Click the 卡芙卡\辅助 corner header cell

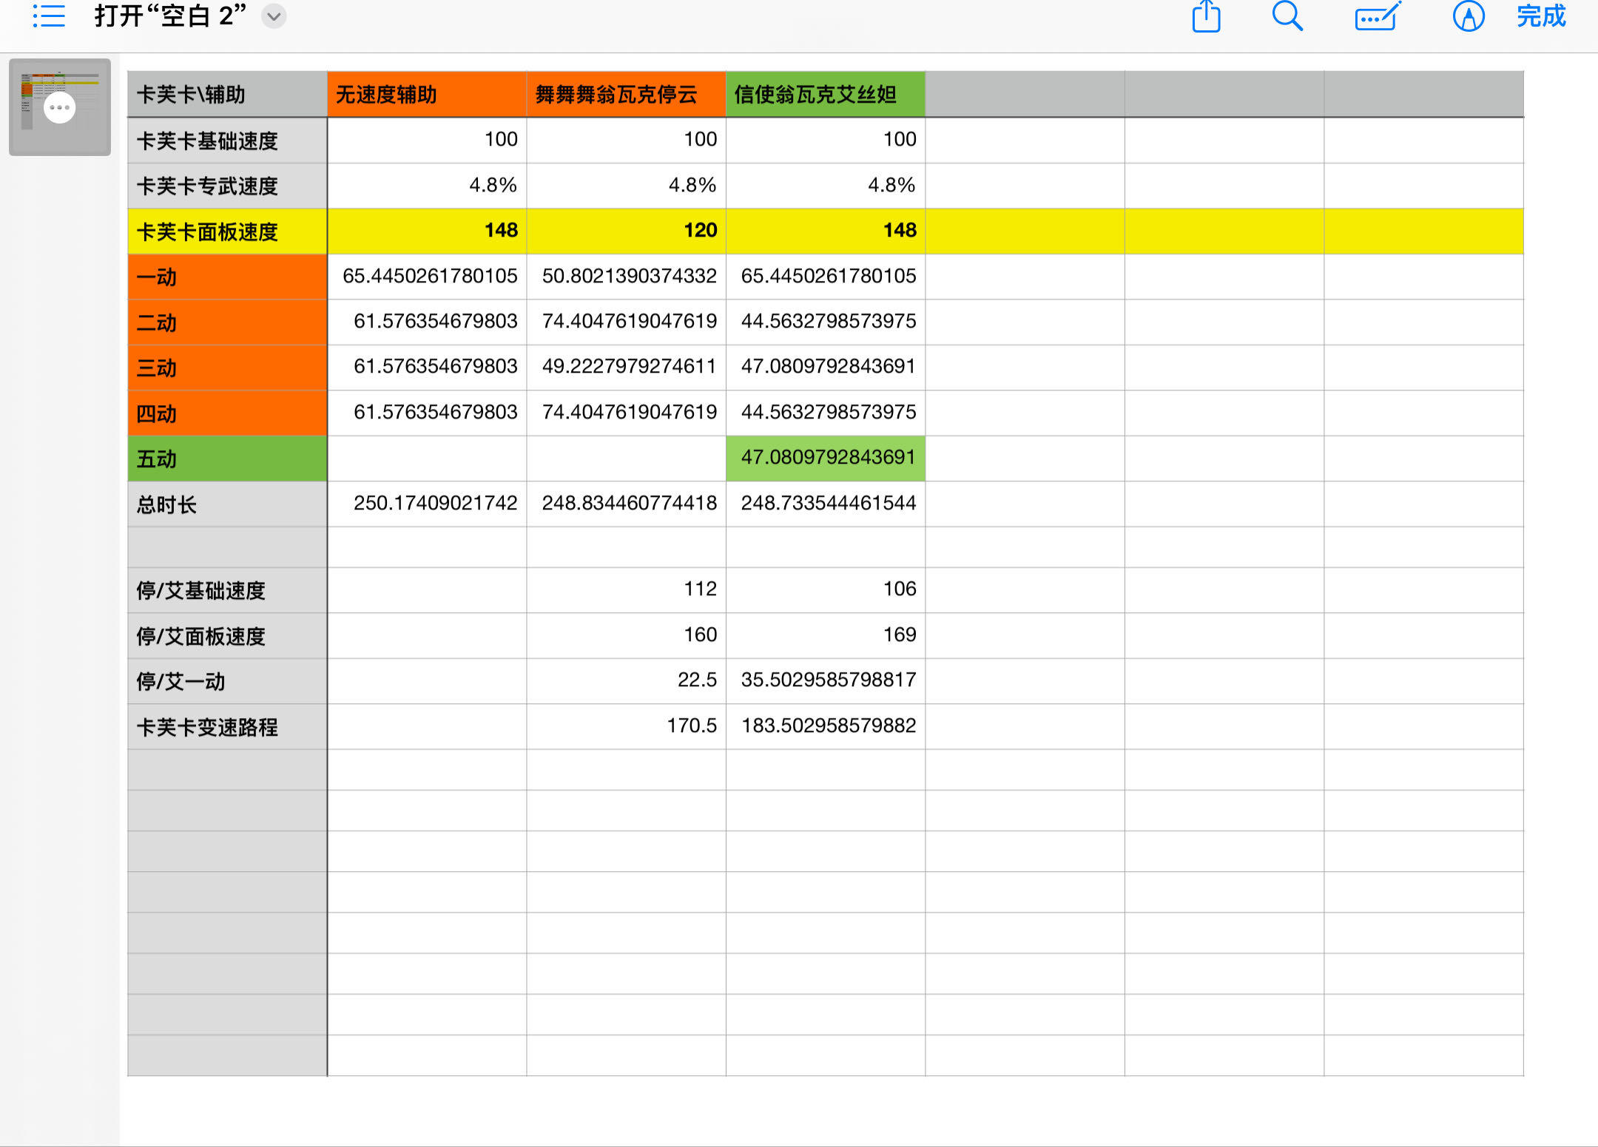(x=227, y=95)
